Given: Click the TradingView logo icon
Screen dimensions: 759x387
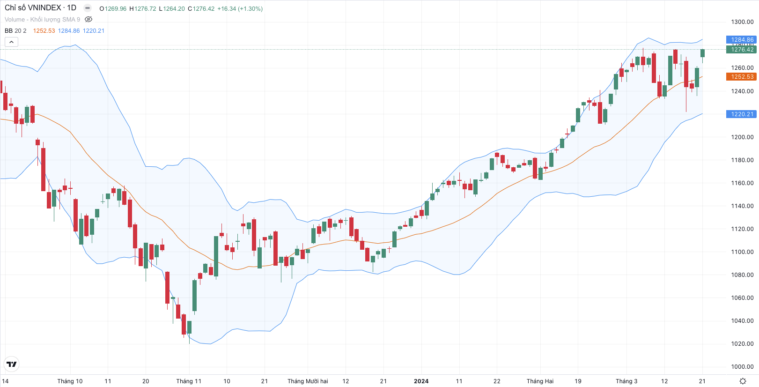Looking at the screenshot, I should (12, 364).
